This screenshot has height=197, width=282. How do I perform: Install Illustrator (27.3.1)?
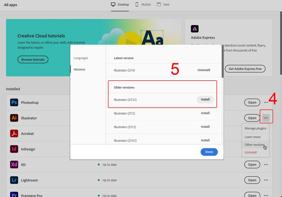(x=205, y=99)
